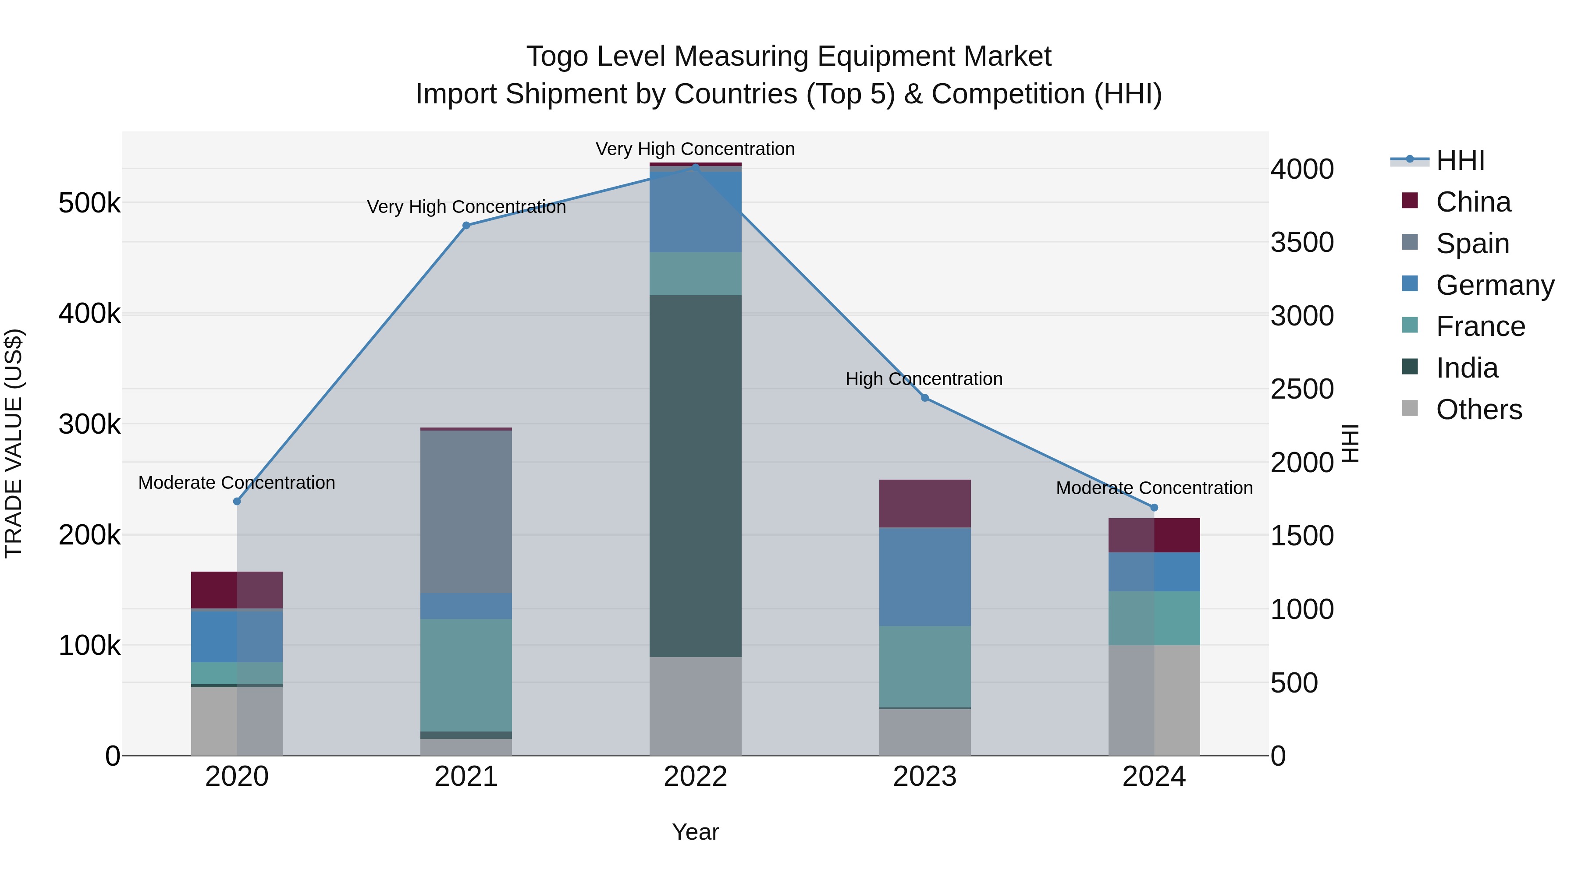
Task: Click the 'High Concentration' annotation for 2023
Action: pyautogui.click(x=924, y=379)
